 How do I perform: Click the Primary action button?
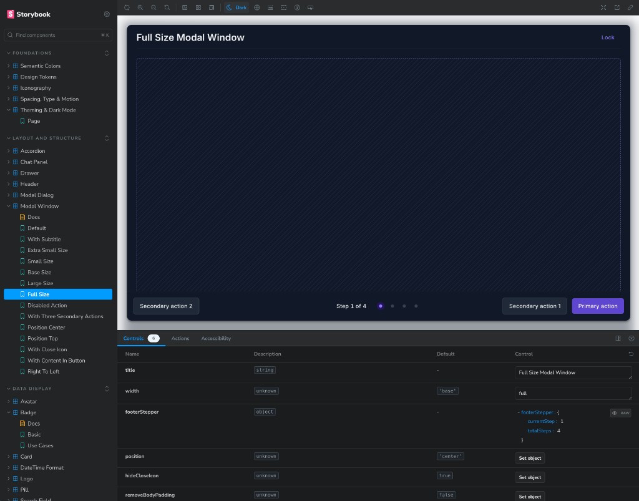(x=597, y=306)
